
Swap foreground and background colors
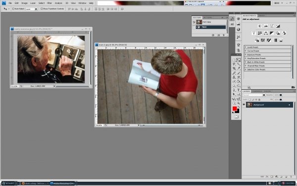(x=239, y=107)
